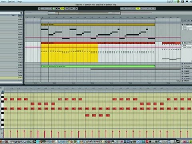Toggle the headphone preview in MIDI editor
The height and width of the screenshot is (144, 192).
point(2,91)
